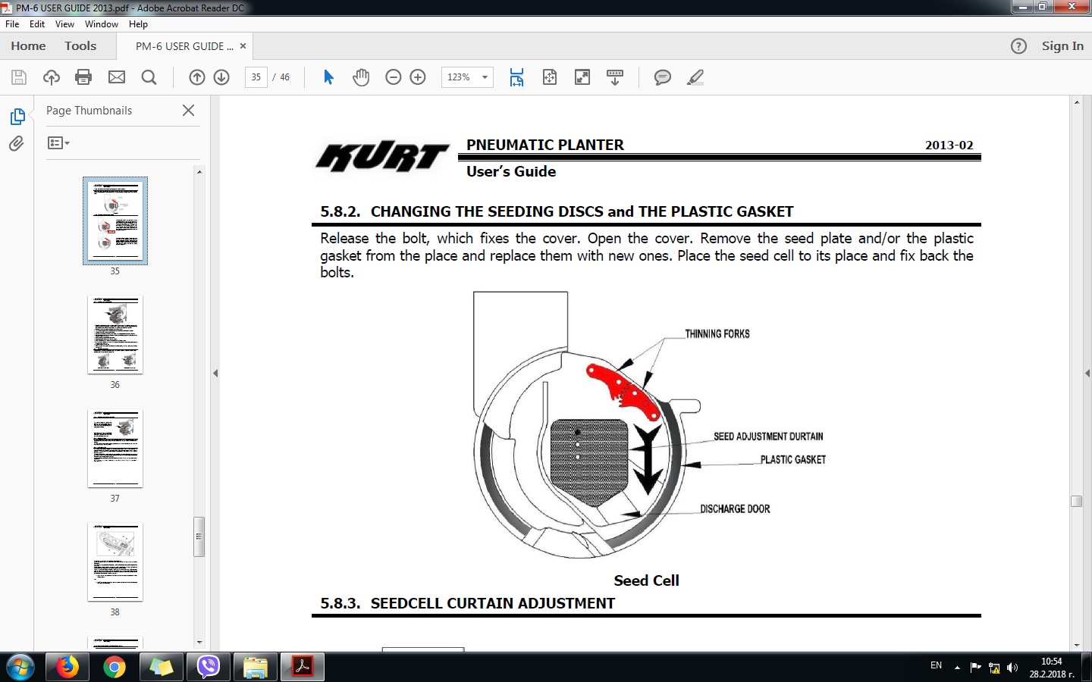Switch the EN input language indicator
The image size is (1092, 682).
[937, 665]
